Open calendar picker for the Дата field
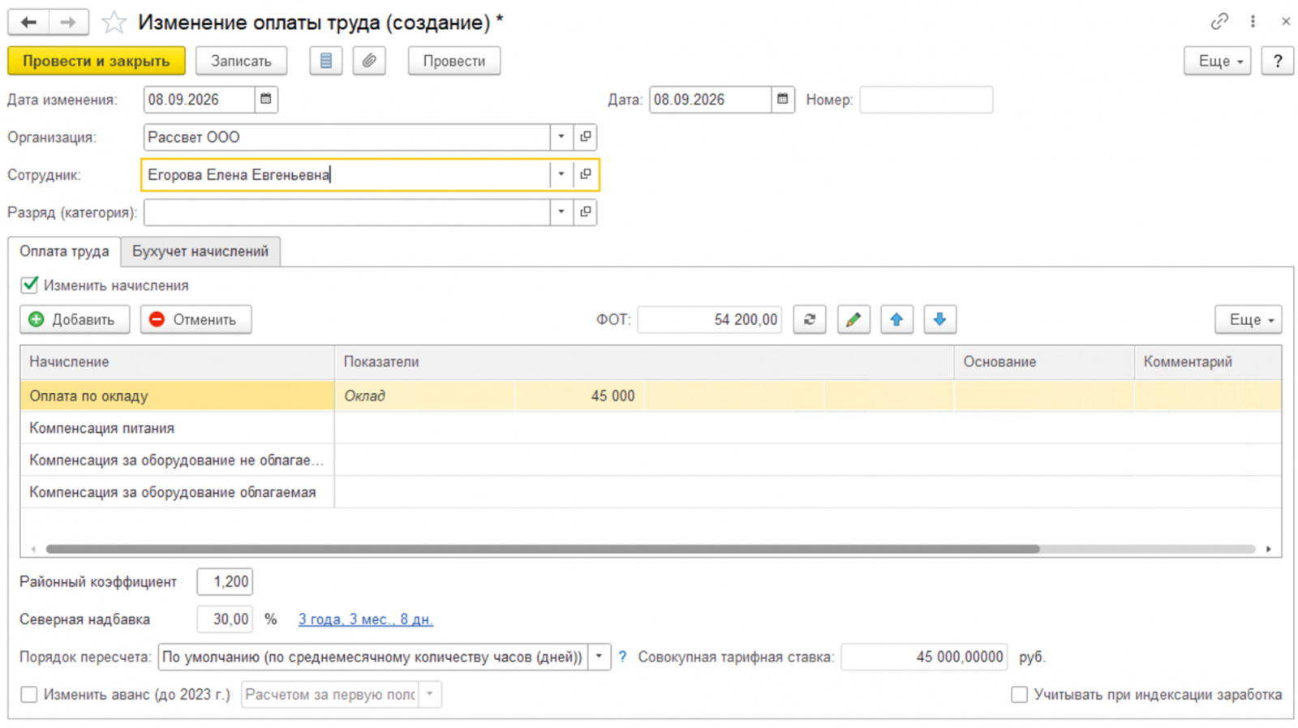Screen dimensions: 1298x728 pos(783,100)
